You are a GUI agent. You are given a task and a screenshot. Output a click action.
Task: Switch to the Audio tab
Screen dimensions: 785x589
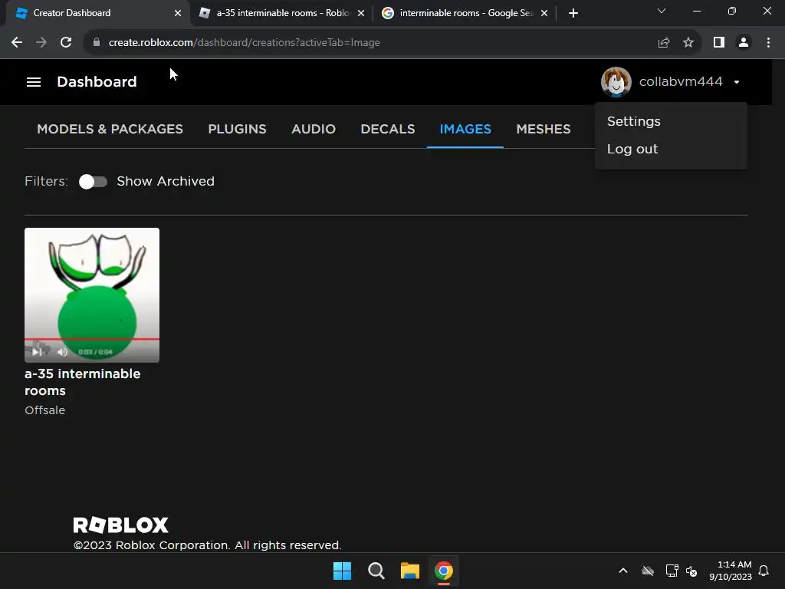tap(314, 129)
